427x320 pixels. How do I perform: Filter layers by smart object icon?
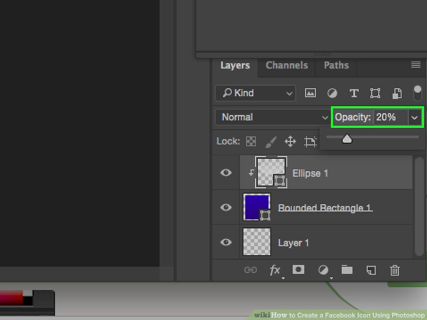397,93
